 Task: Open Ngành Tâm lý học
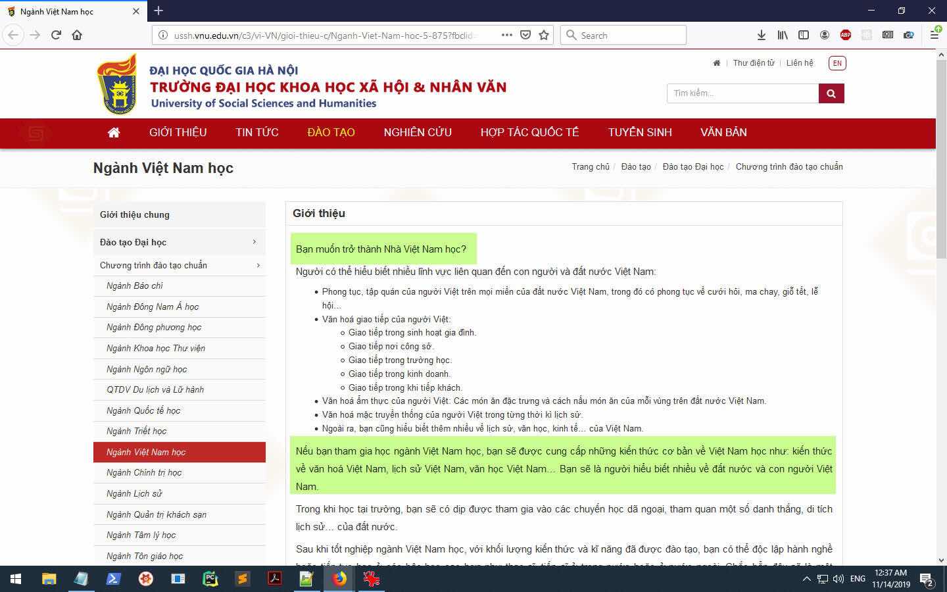(x=180, y=535)
